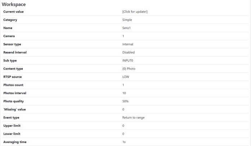Select the '50%' photo quality value

tap(125, 101)
